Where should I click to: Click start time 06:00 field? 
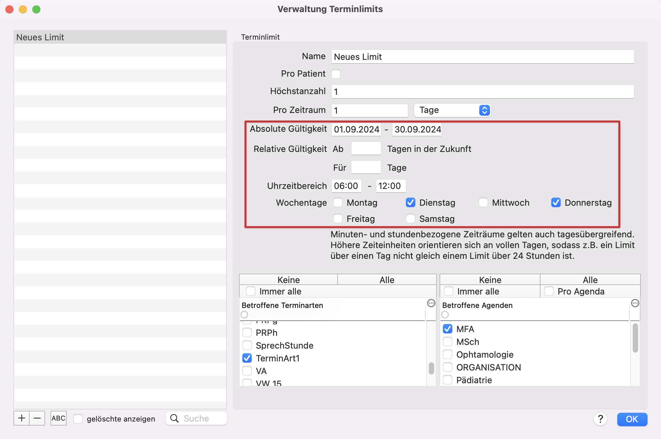347,186
